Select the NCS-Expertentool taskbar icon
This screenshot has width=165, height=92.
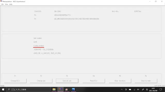point(61,89)
